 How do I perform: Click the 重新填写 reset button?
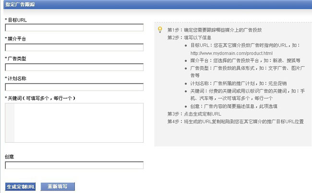click(x=58, y=186)
